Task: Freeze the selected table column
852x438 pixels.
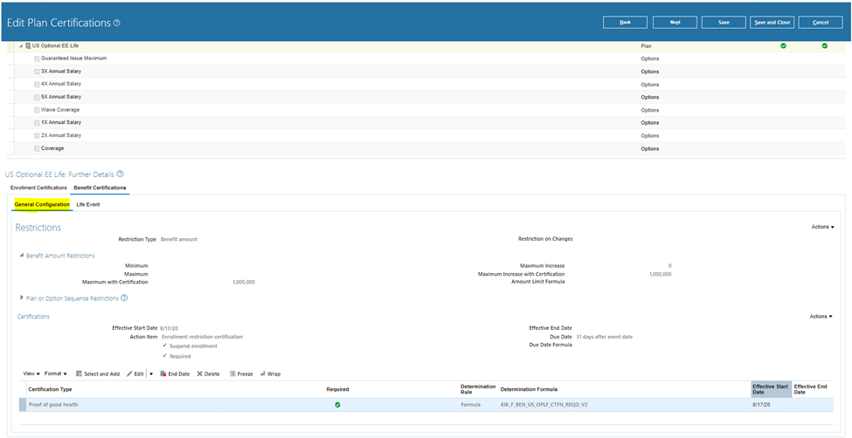Action: (x=241, y=374)
